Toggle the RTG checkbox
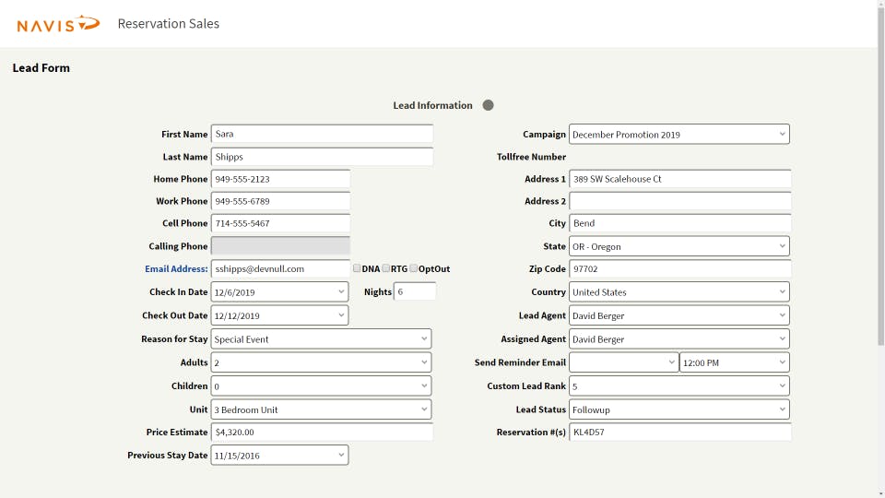Image resolution: width=885 pixels, height=498 pixels. [386, 268]
